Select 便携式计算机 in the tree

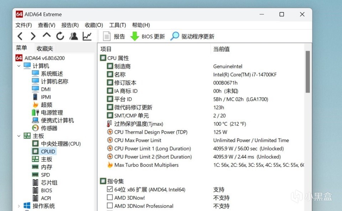[x=53, y=120]
